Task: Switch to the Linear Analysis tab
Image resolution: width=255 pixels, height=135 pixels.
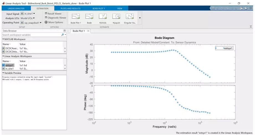Action: coord(16,8)
